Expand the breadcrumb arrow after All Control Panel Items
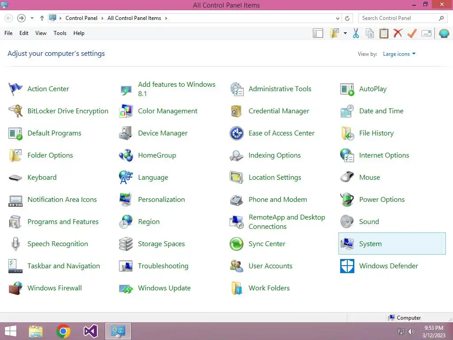 click(x=166, y=18)
